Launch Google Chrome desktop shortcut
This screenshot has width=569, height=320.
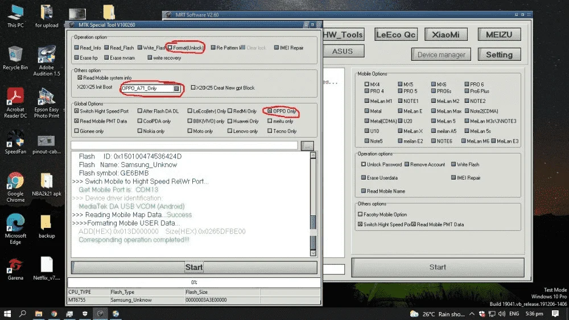pos(15,188)
